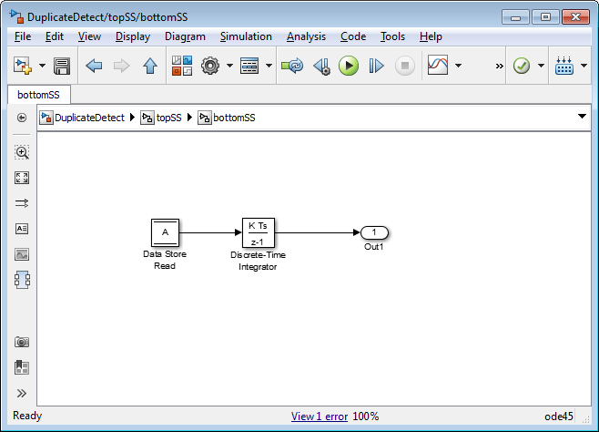Open the Code menu
This screenshot has height=432, width=599.
pos(353,36)
